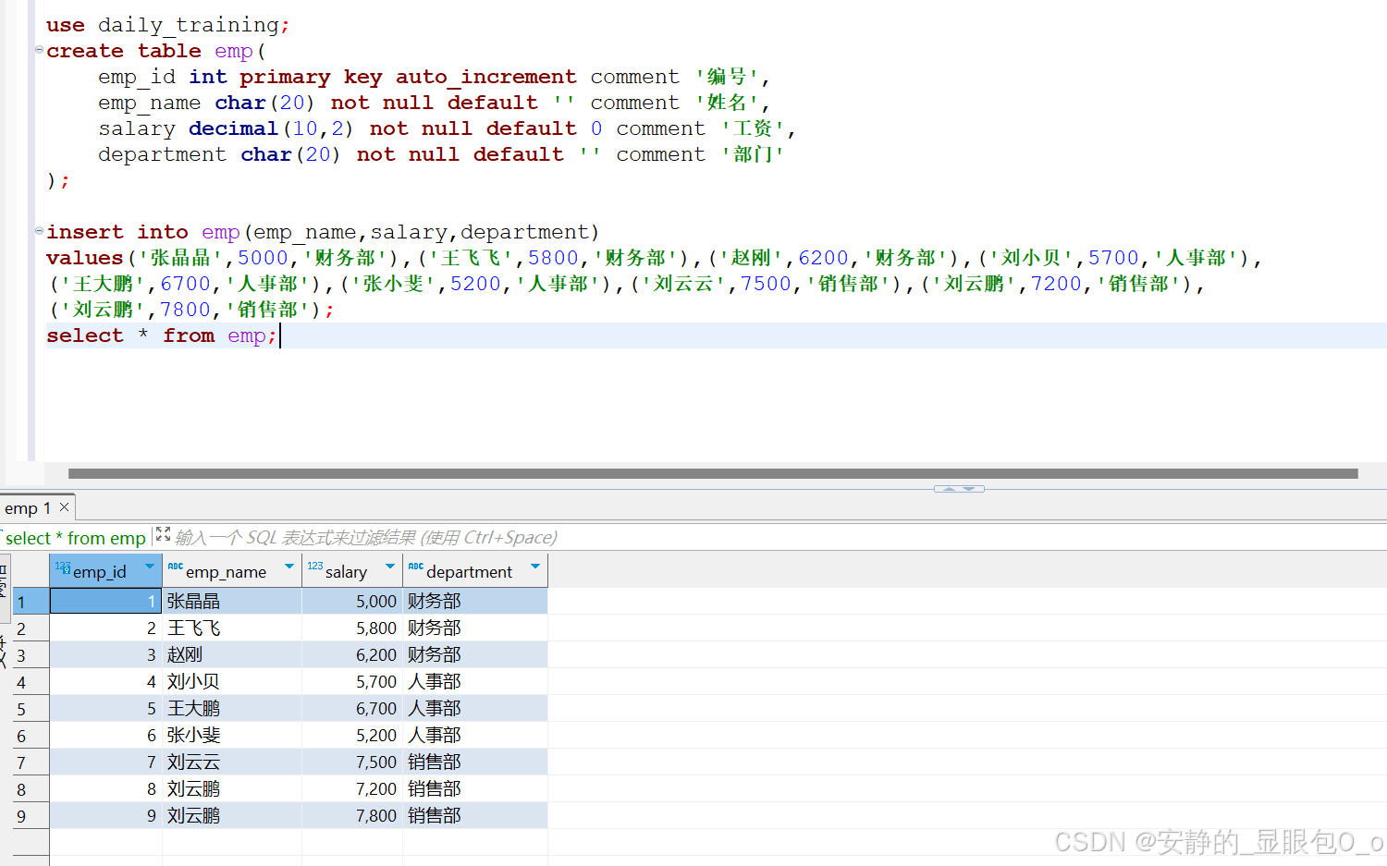Open the department column dropdown arrow
Screen dimensions: 1387x866
(x=535, y=567)
